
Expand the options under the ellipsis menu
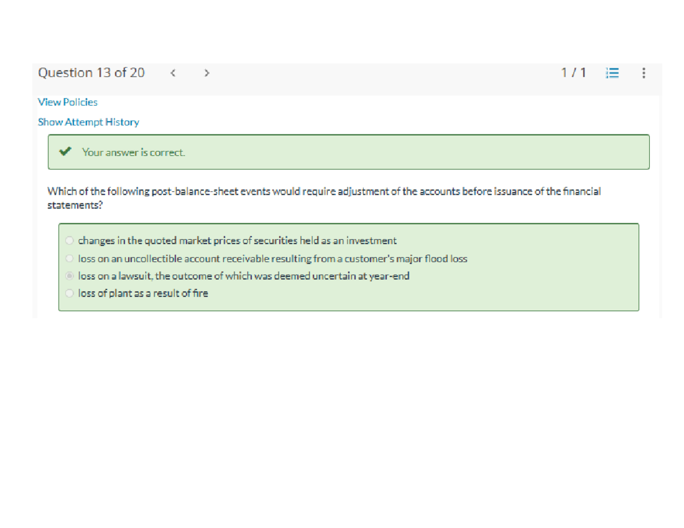[644, 73]
